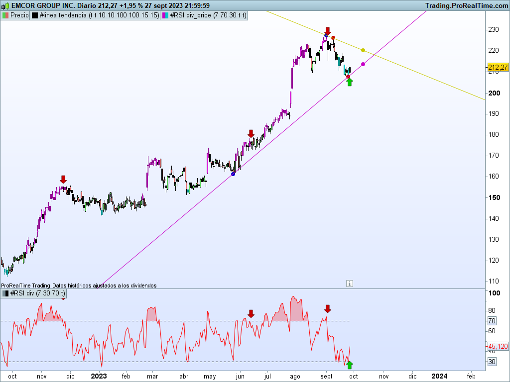Open the #RSI div_price indicator label

(208, 15)
